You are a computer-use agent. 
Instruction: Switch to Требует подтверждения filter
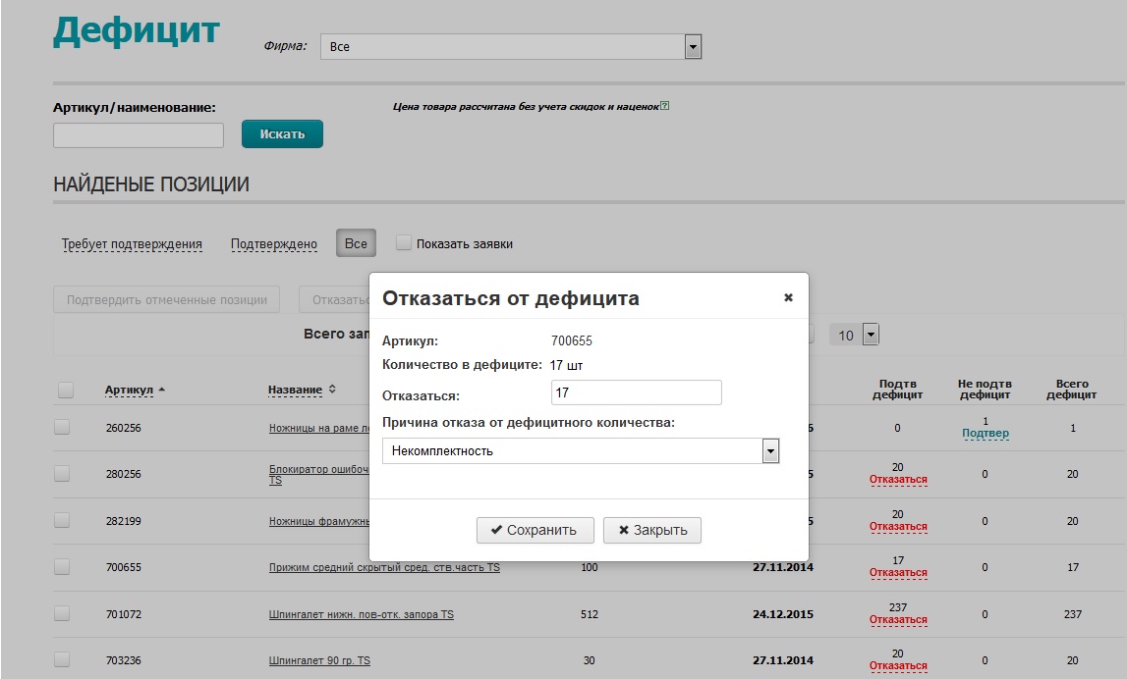(132, 244)
